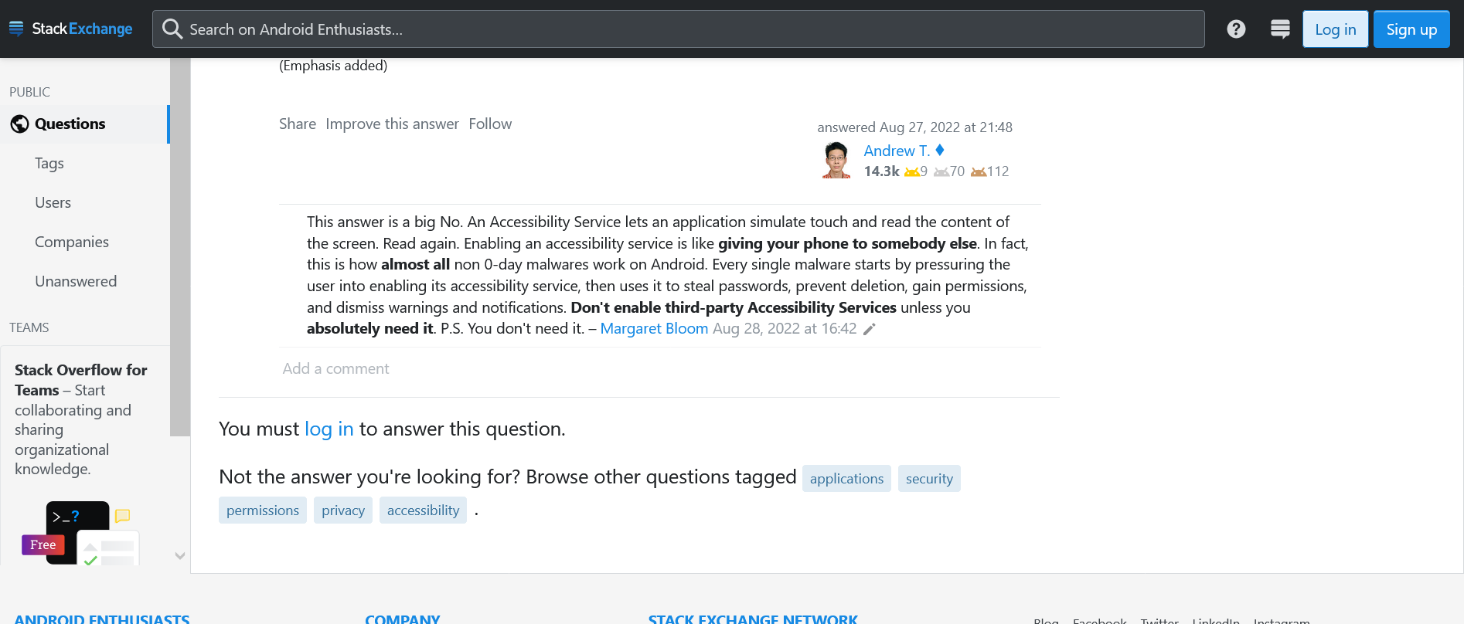
Task: Select the accessibility tag
Action: (423, 510)
